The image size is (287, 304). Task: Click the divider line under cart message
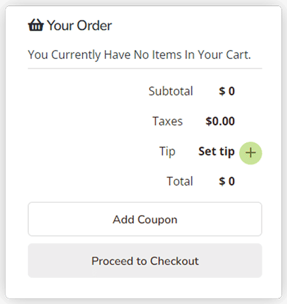click(x=145, y=68)
